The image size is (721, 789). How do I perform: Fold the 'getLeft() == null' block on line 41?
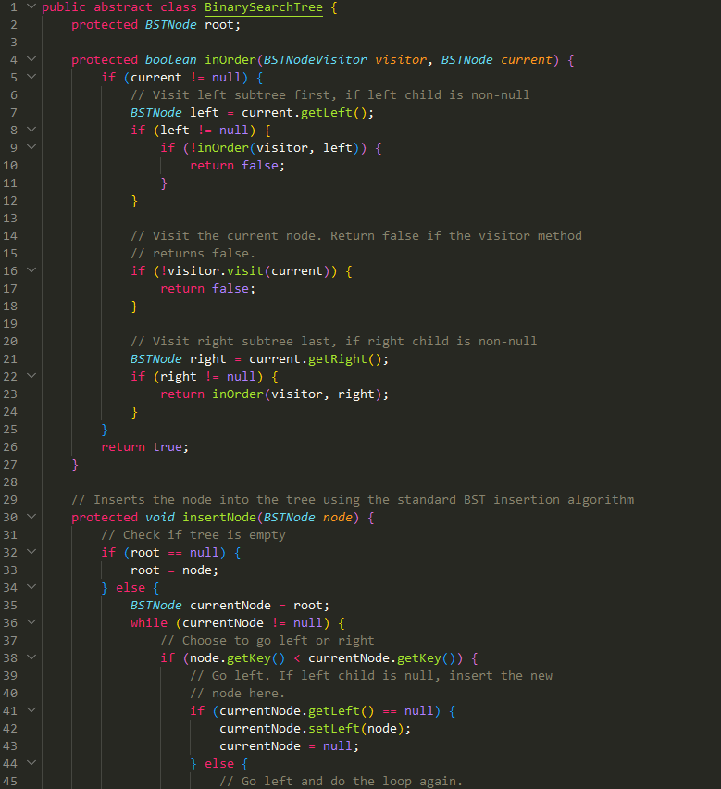pos(31,710)
